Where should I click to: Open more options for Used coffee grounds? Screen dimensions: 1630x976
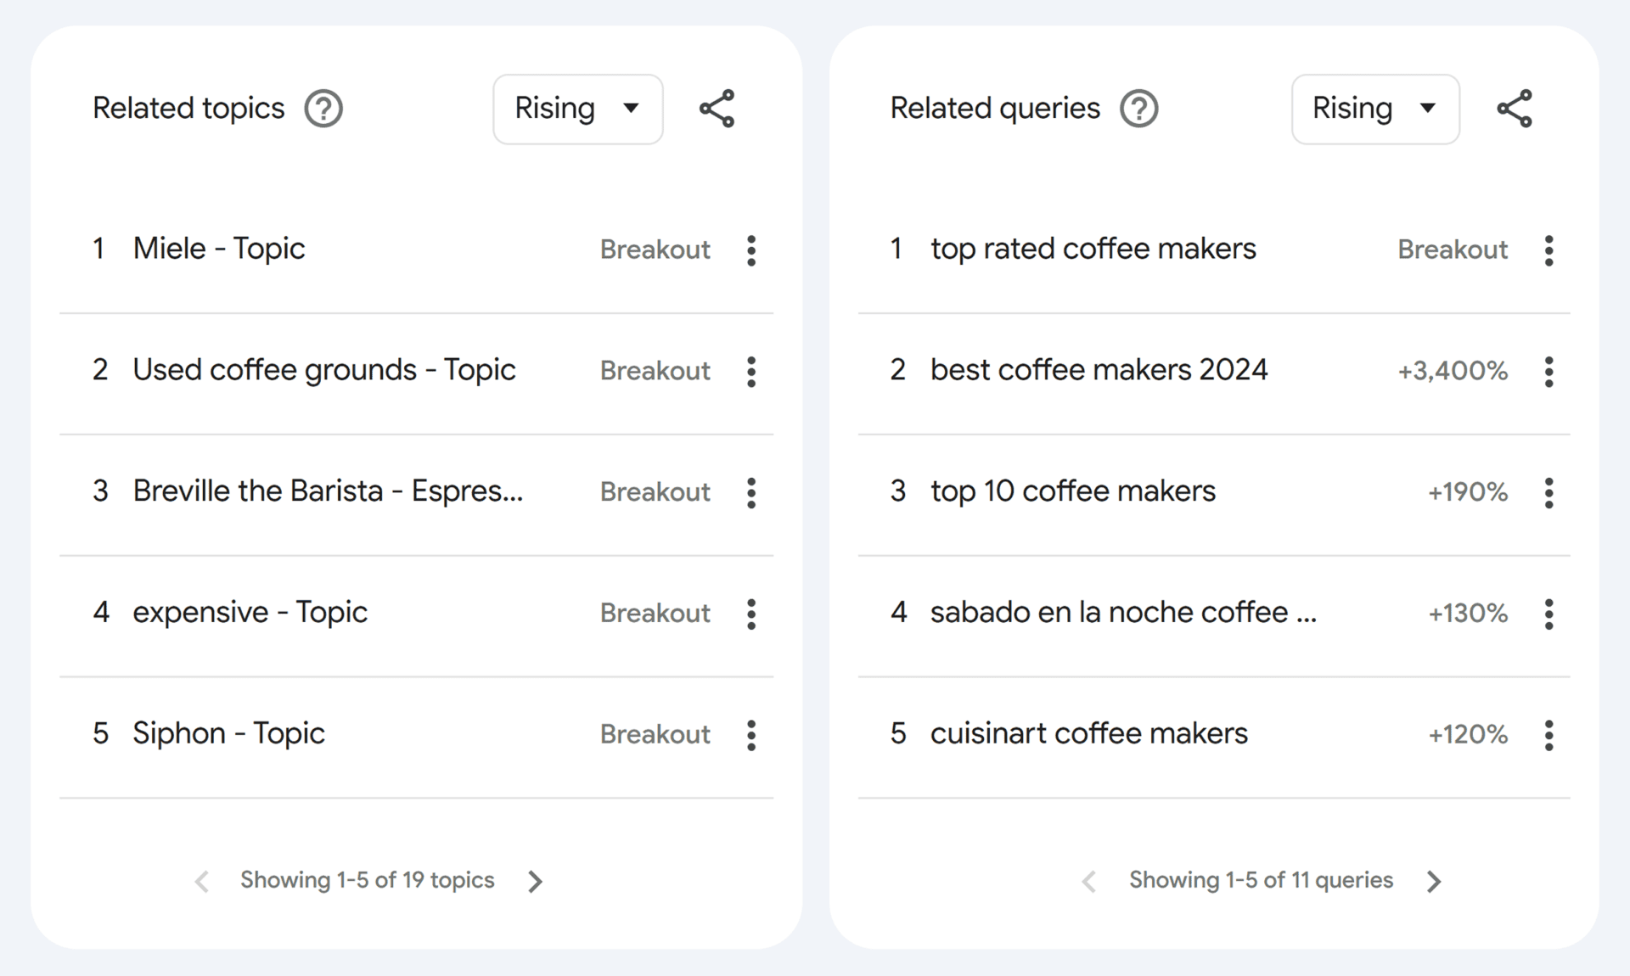[x=751, y=372]
